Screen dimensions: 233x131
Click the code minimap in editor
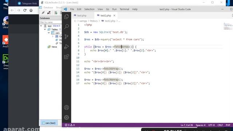(228, 26)
